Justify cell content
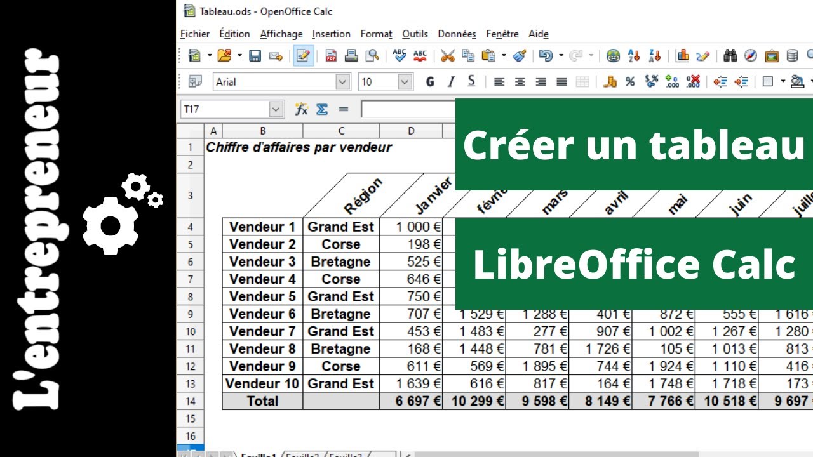The height and width of the screenshot is (457, 813). point(561,81)
